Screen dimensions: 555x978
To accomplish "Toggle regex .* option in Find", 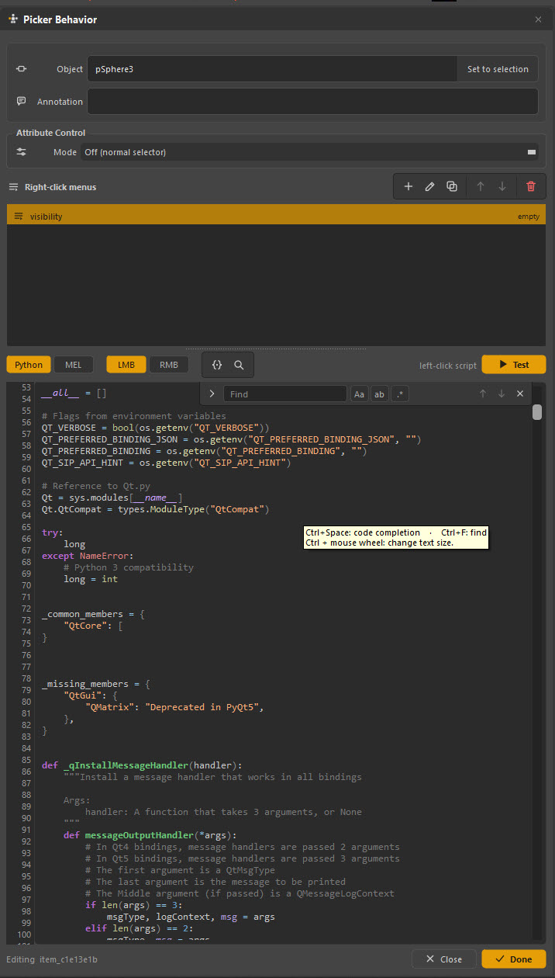I will [x=400, y=394].
